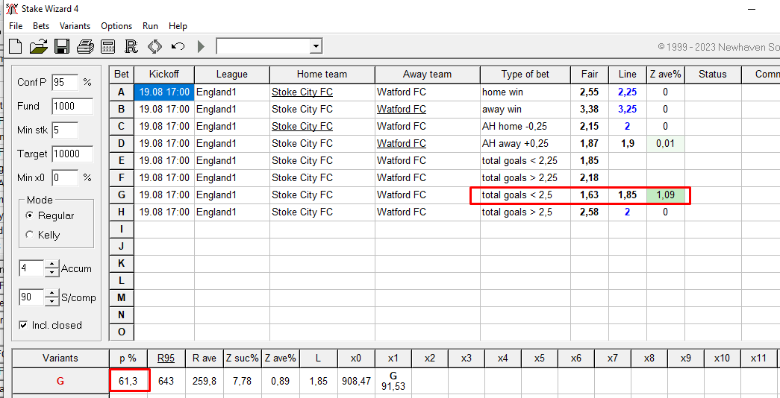
Task: Click the green 1,09 Z ave% cell
Action: click(666, 195)
